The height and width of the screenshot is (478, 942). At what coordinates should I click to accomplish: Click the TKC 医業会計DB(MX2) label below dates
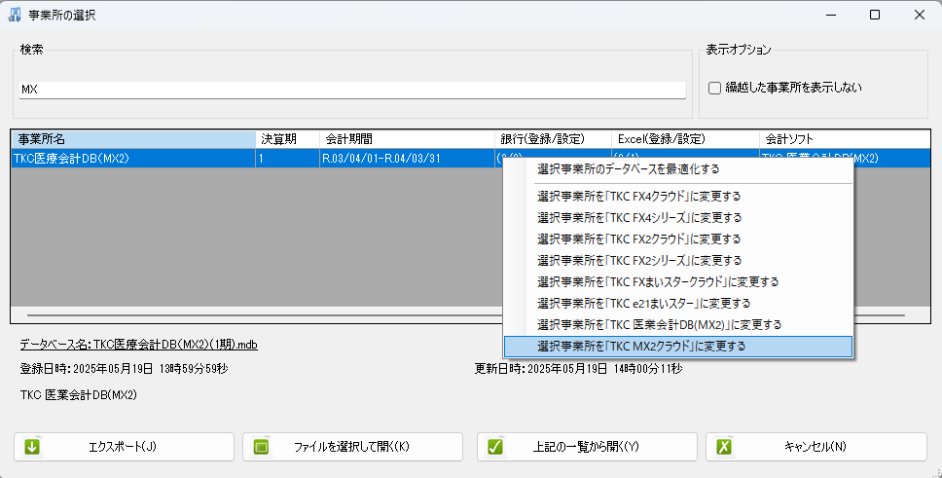click(79, 395)
